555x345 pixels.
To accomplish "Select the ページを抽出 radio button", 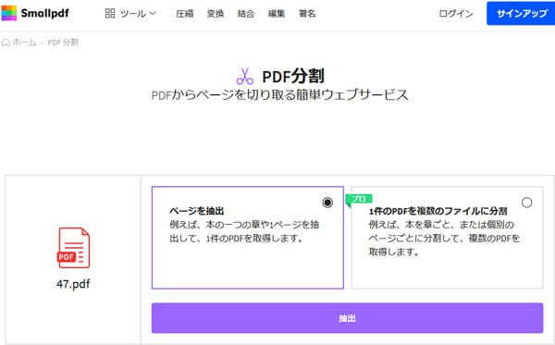I will coord(327,203).
